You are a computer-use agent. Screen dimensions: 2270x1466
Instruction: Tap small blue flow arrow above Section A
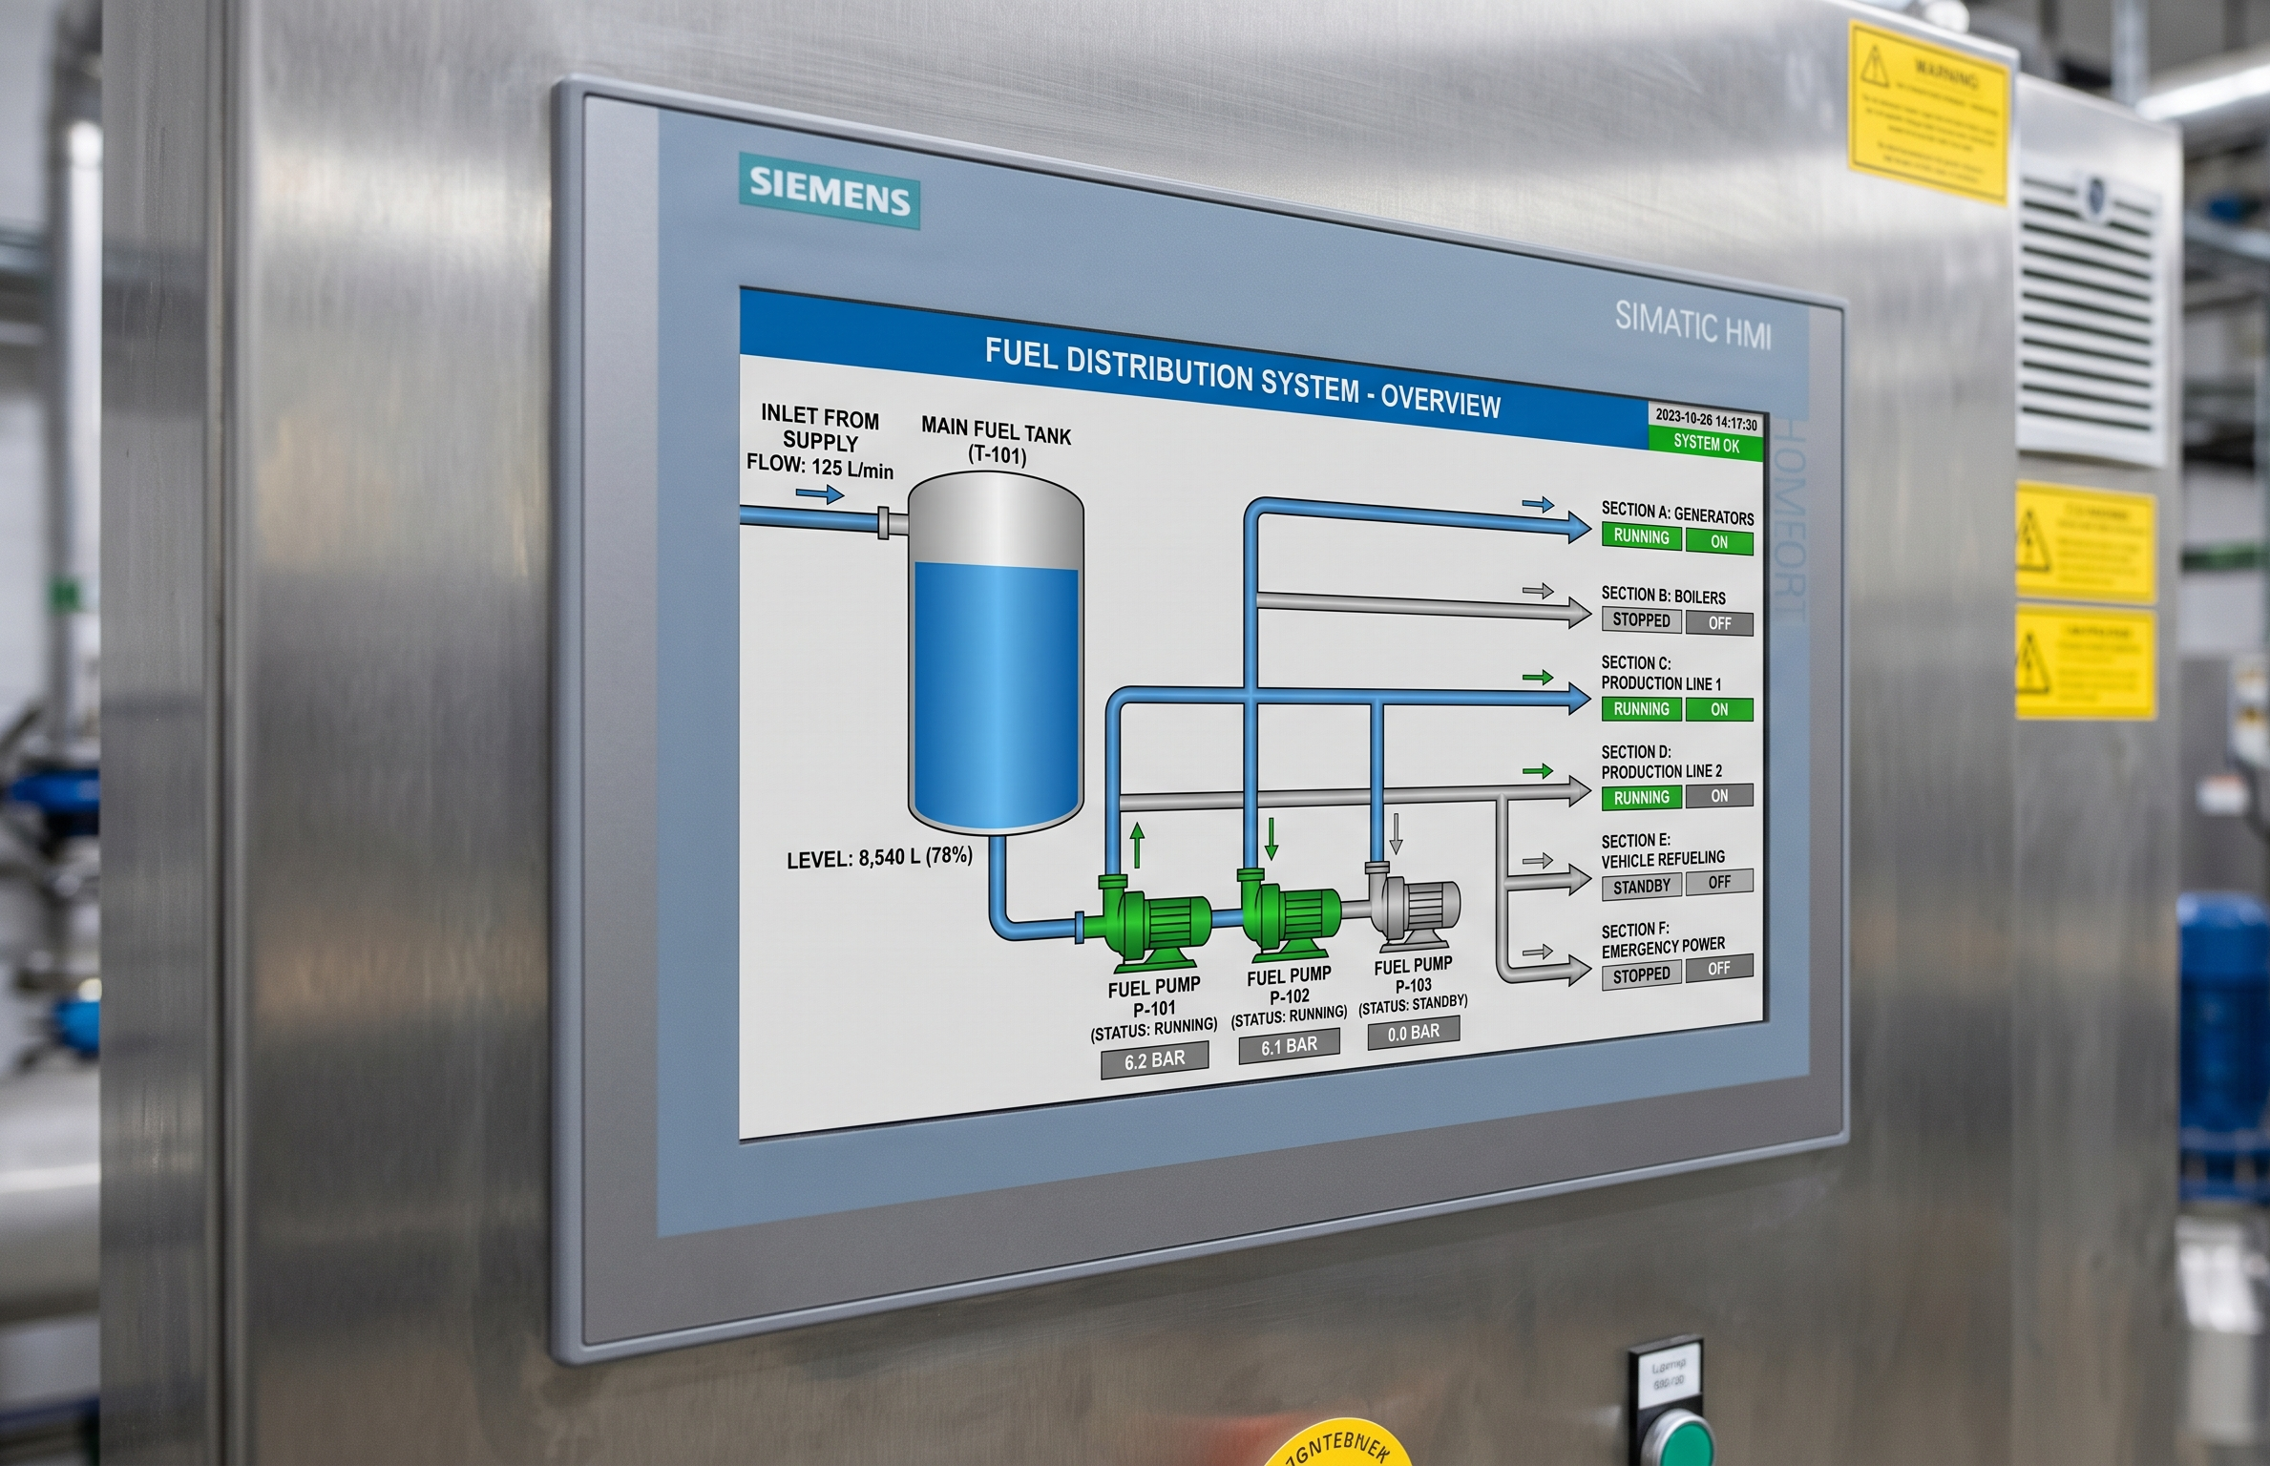1538,504
